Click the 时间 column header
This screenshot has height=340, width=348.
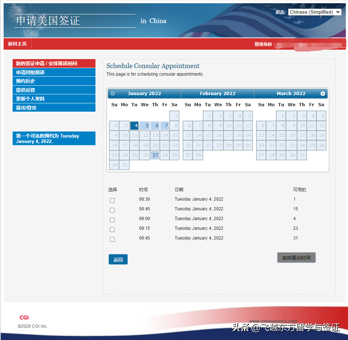click(143, 190)
